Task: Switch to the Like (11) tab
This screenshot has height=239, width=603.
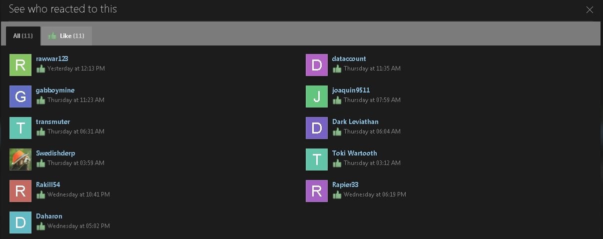Action: click(x=66, y=36)
